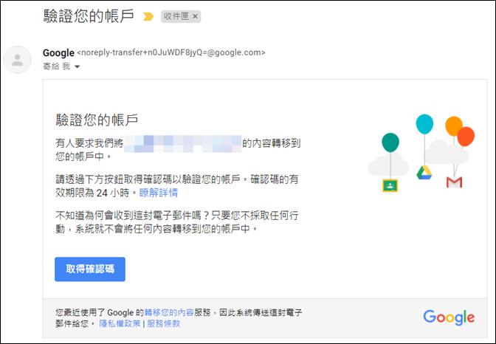Open the 服務條款 link
Image resolution: width=496 pixels, height=344 pixels.
point(164,323)
